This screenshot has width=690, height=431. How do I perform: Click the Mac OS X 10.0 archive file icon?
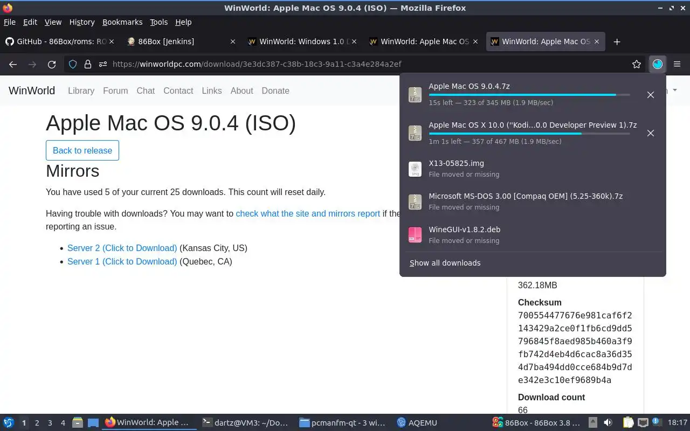tap(415, 133)
